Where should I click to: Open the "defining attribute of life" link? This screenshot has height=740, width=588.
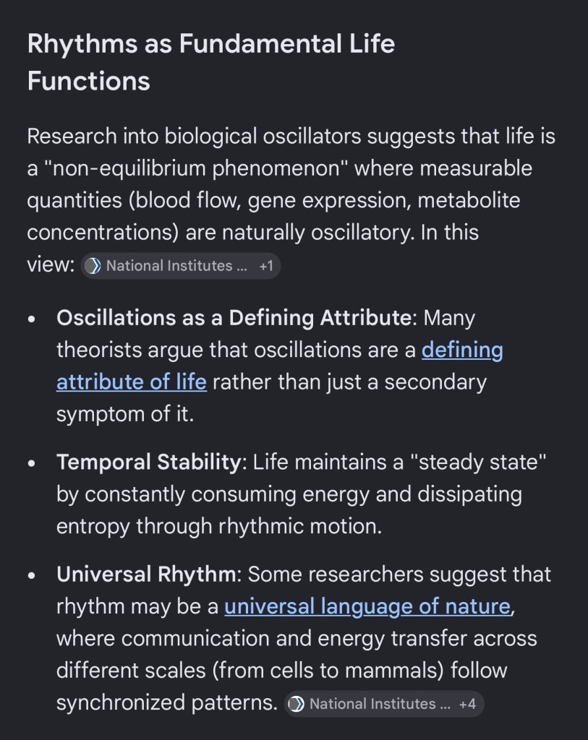[x=279, y=366]
